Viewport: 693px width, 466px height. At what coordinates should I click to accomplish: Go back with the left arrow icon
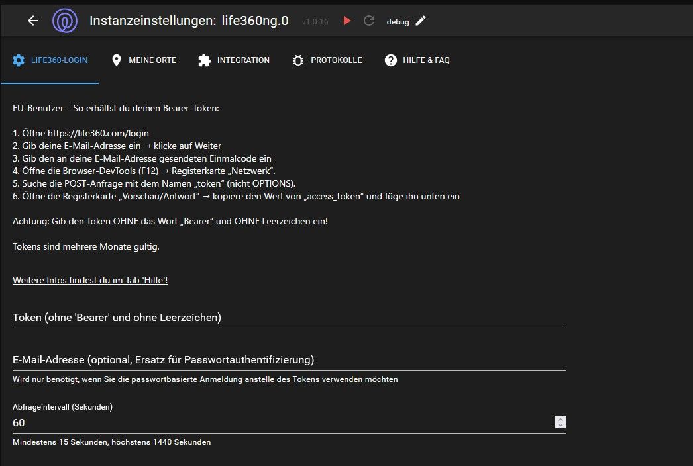[x=33, y=21]
